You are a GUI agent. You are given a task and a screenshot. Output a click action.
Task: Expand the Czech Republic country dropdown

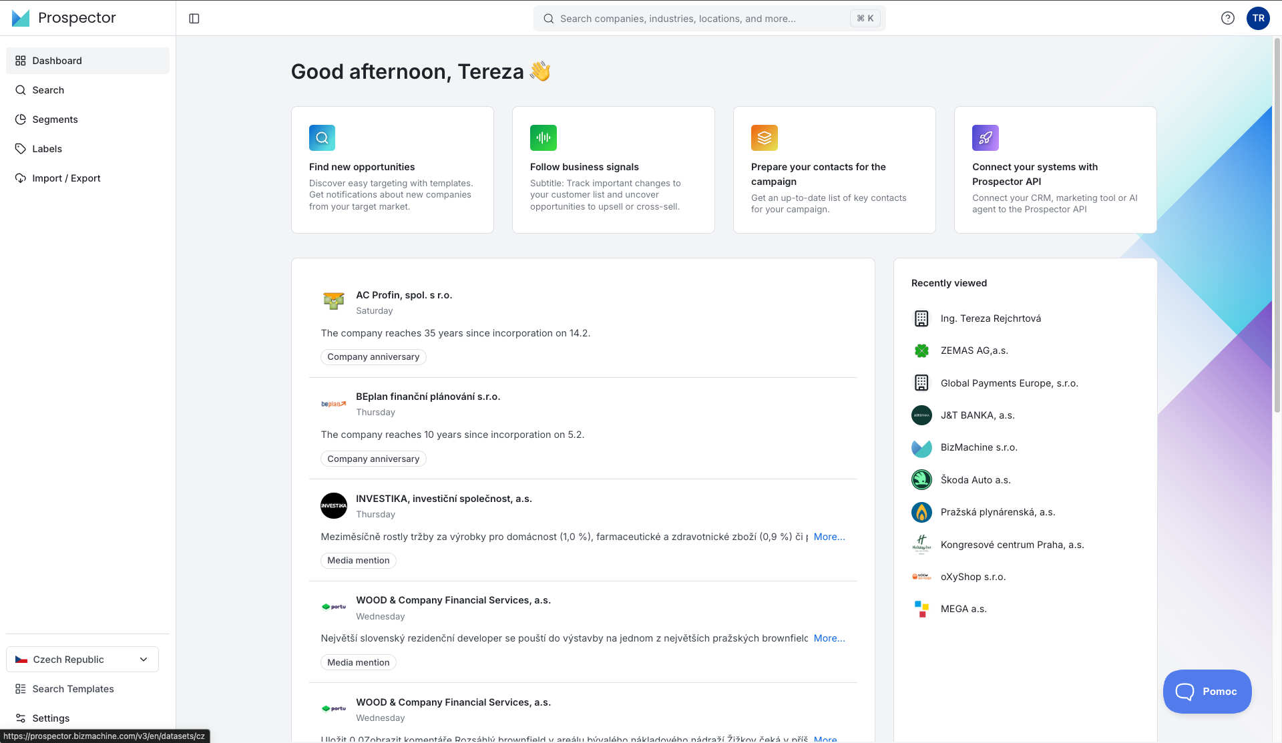point(82,660)
